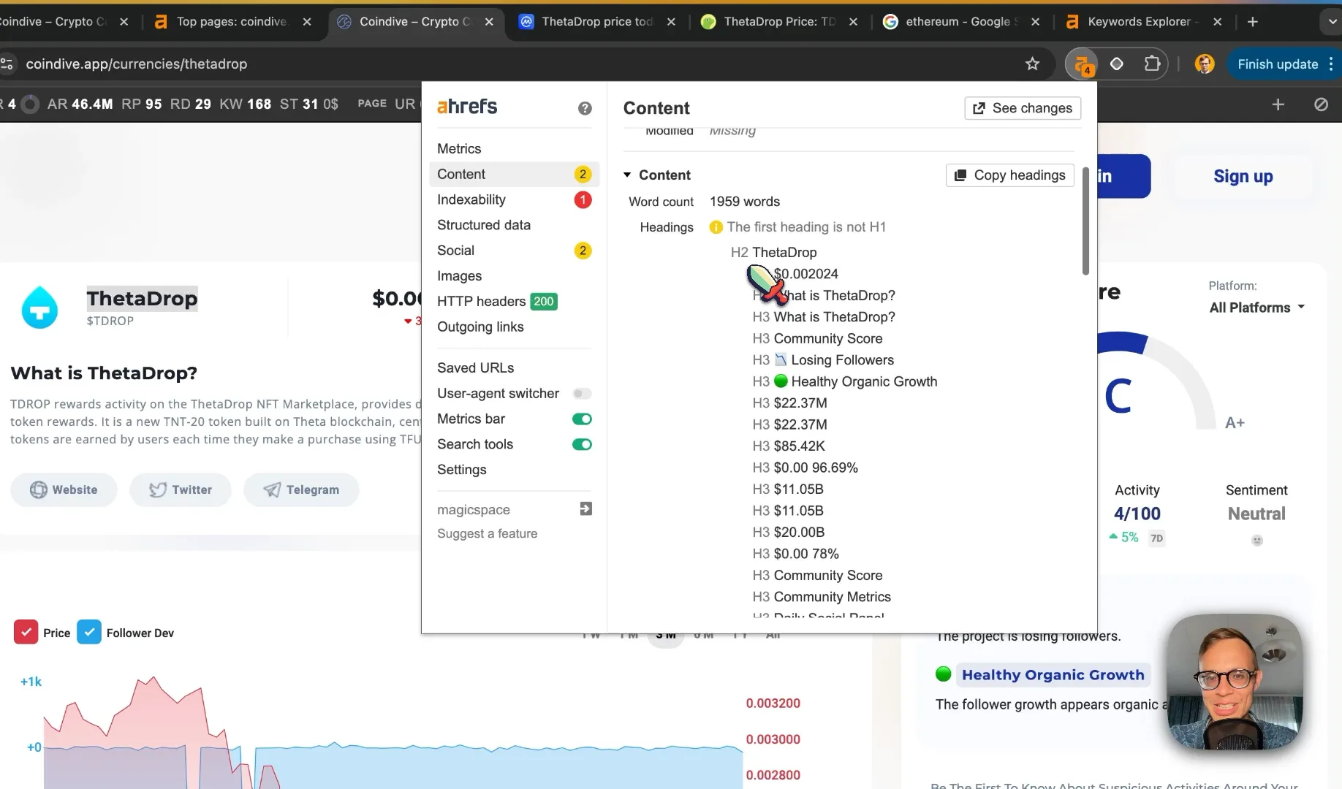Open Suggest a feature link
This screenshot has width=1342, height=789.
coord(487,534)
